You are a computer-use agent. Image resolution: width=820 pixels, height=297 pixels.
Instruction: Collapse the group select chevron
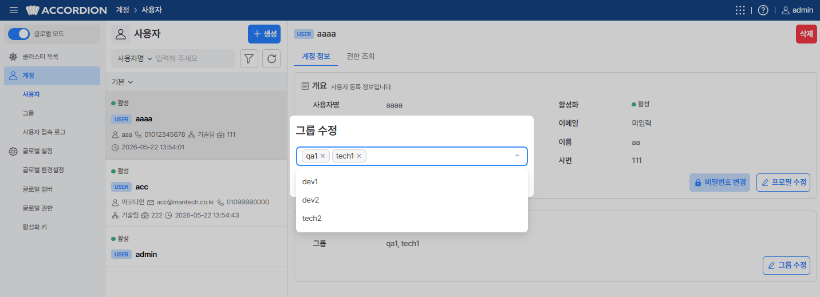tap(517, 156)
